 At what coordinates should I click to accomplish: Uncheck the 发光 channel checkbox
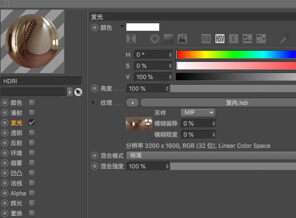coord(32,123)
